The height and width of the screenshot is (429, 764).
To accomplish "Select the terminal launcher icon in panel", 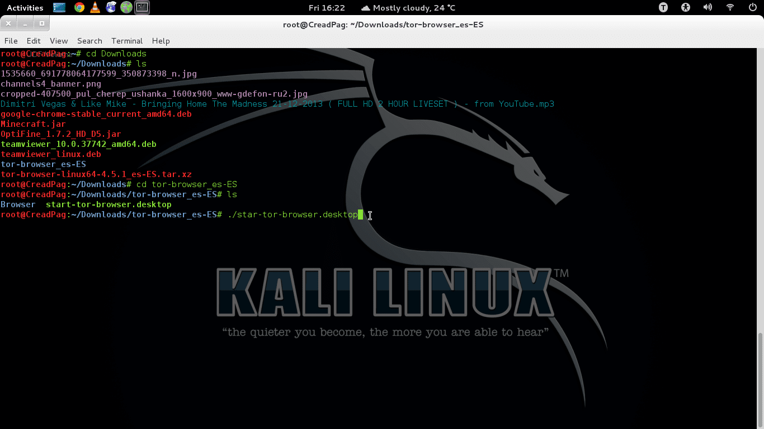I will (x=143, y=8).
